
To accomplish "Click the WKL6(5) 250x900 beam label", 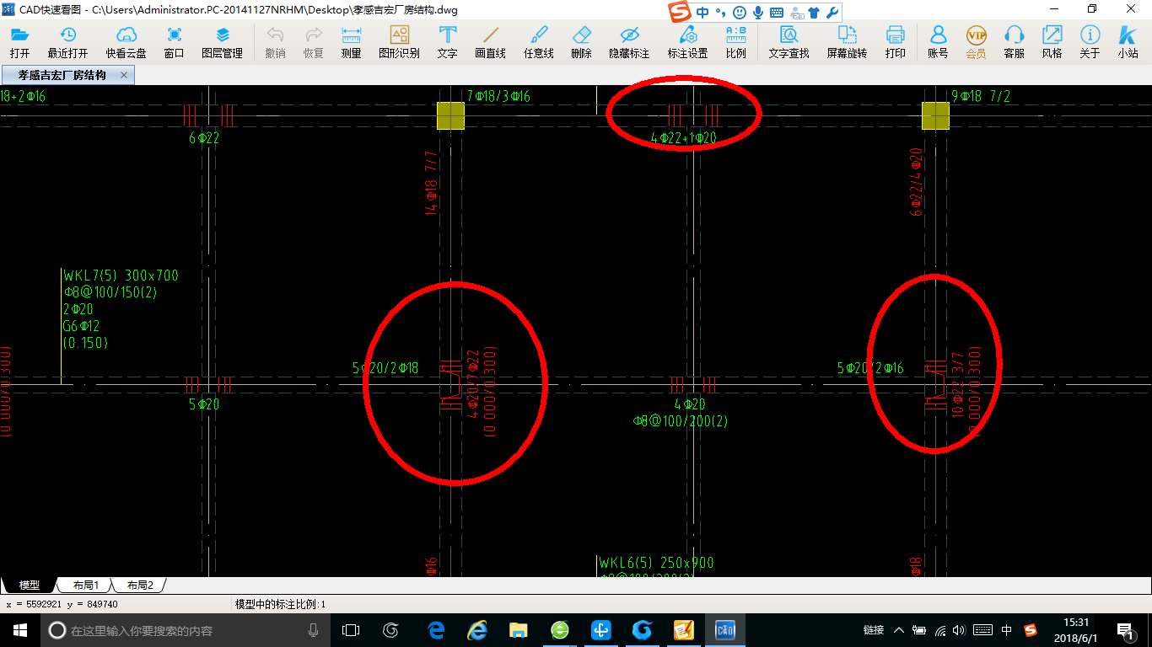I will click(x=657, y=563).
